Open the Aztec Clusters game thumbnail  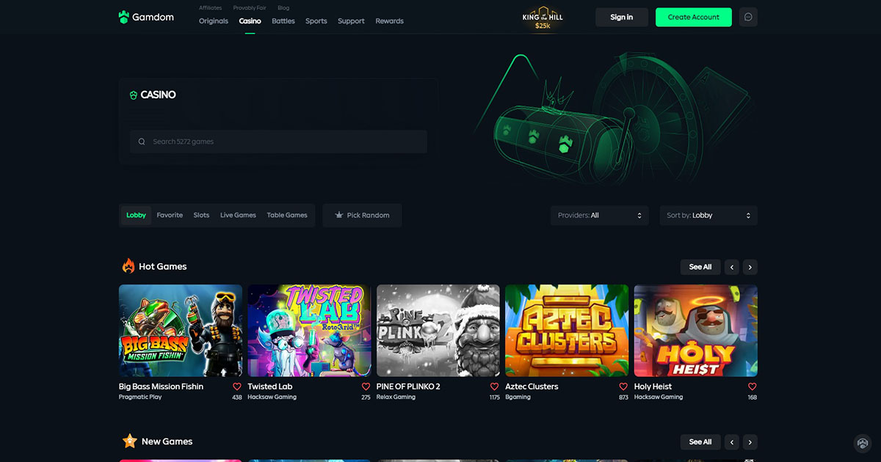567,331
